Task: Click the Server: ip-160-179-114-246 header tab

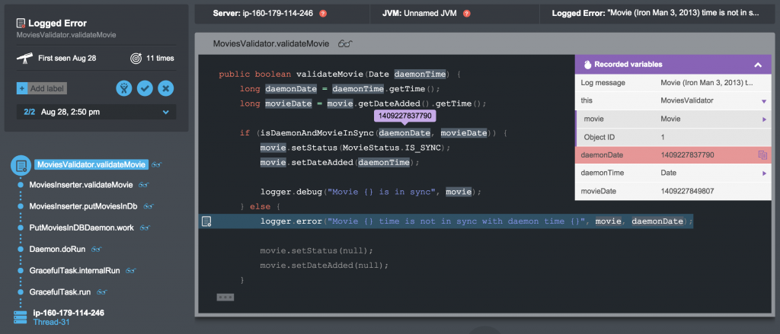Action: [282, 14]
